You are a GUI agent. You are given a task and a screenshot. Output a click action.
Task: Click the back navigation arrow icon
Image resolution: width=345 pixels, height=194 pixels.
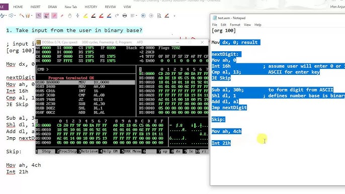(143, 16)
